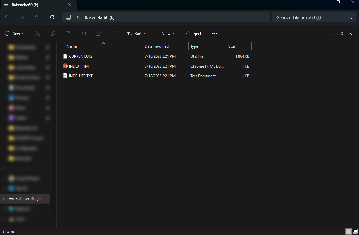This screenshot has width=359, height=235.
Task: Click the Cut scissors icon
Action: (x=38, y=33)
